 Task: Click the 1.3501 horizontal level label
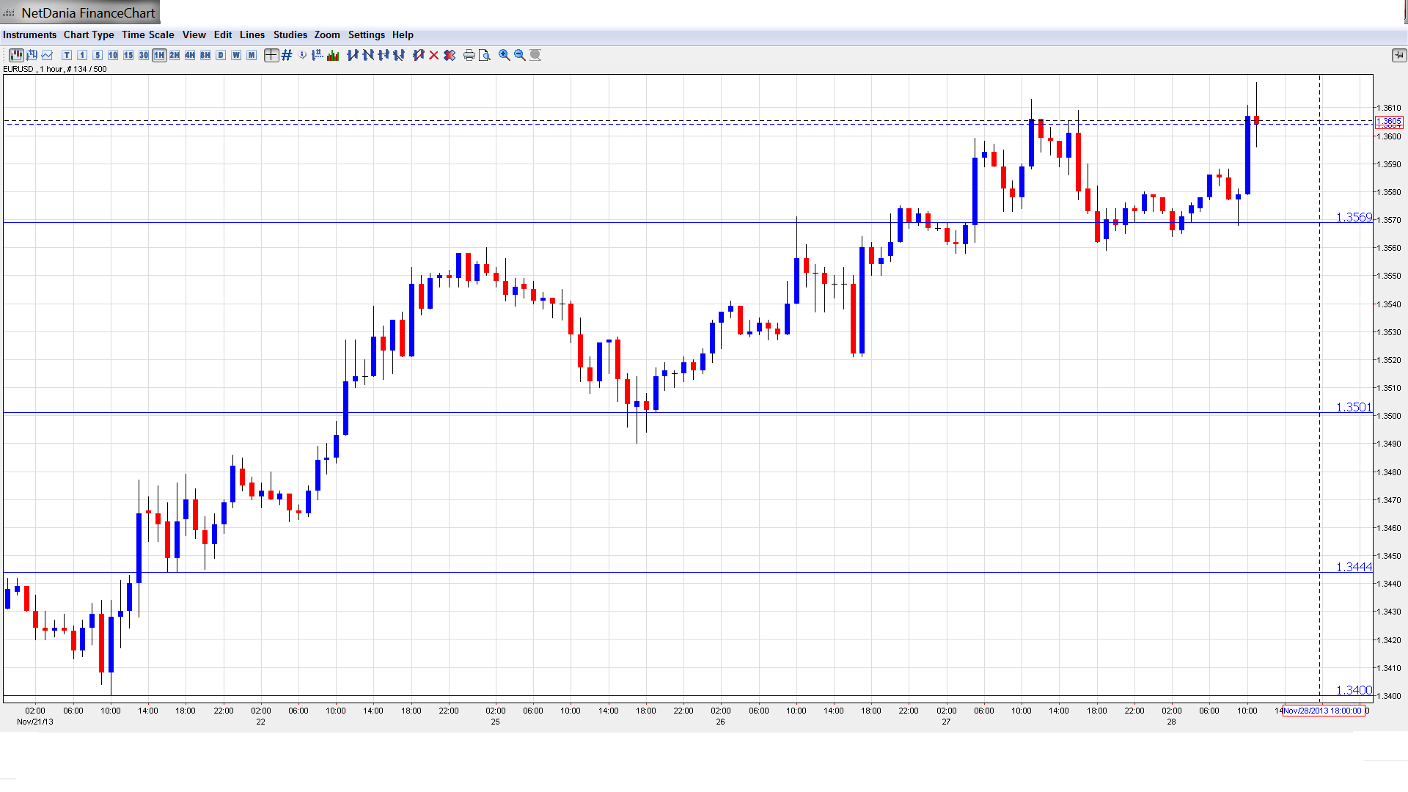pyautogui.click(x=1353, y=407)
